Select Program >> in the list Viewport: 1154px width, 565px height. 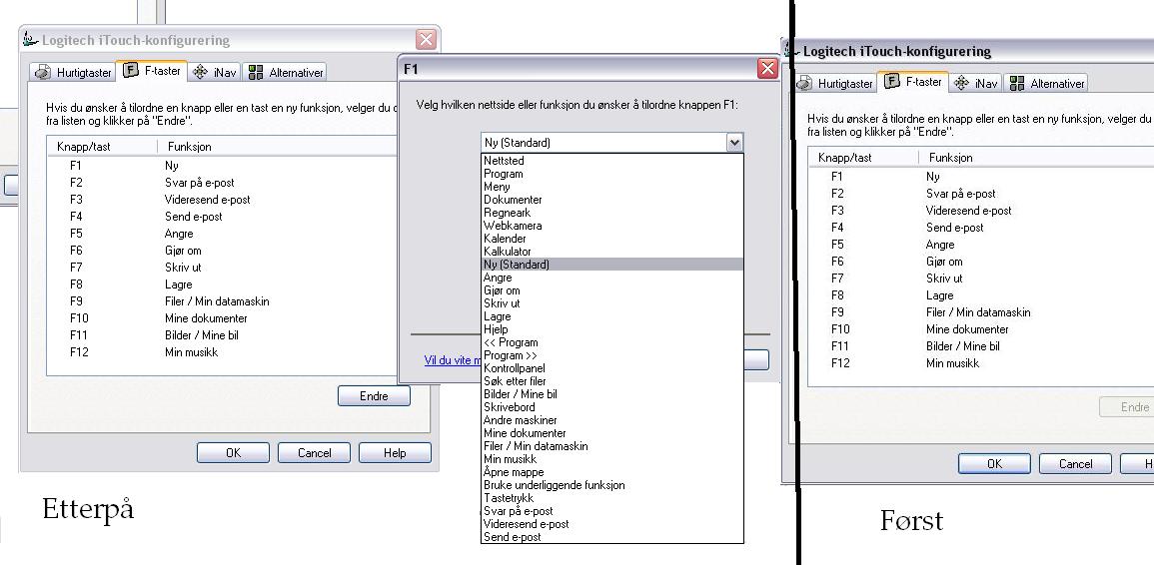click(x=611, y=355)
